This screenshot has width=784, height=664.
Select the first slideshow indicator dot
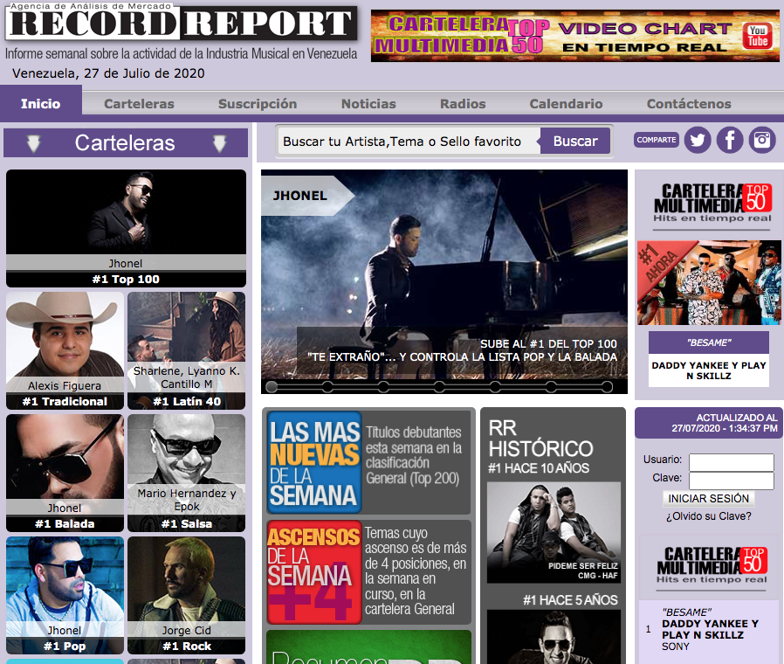[272, 386]
